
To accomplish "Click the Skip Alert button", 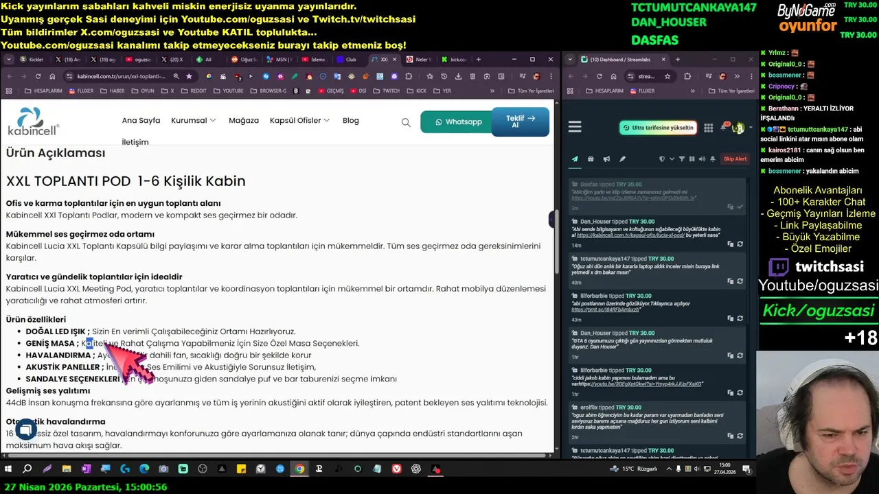I will click(735, 159).
